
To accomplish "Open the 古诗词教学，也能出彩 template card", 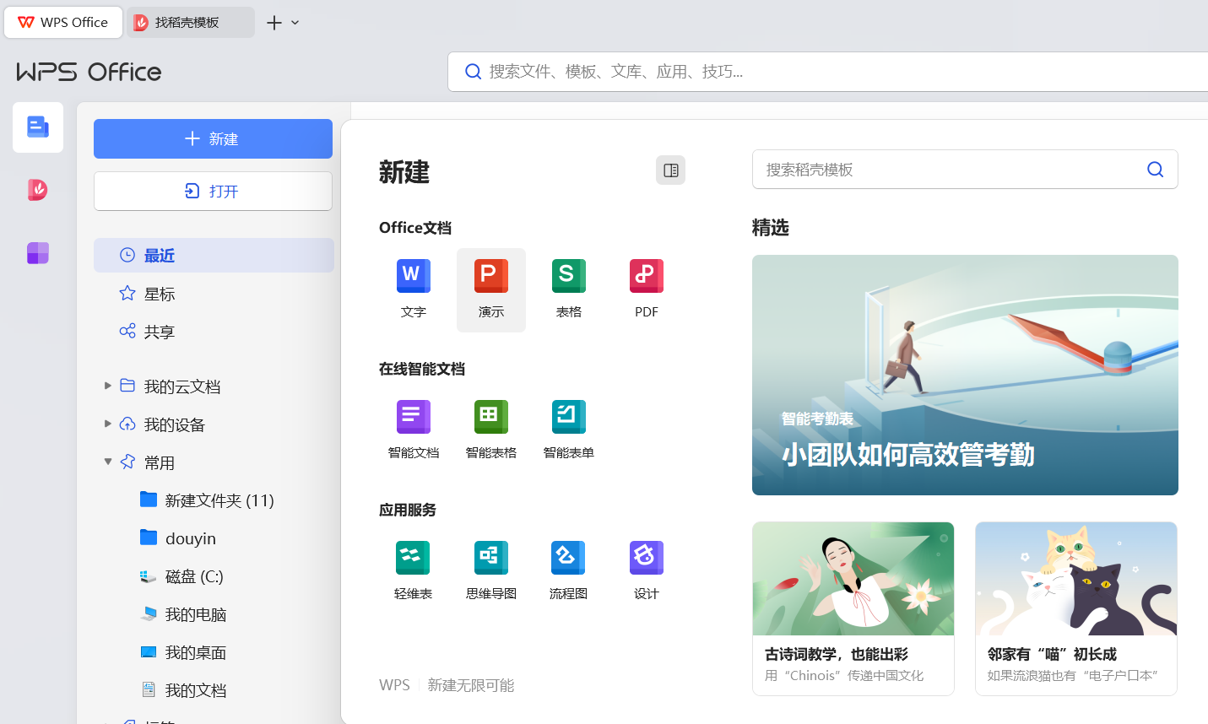I will point(853,608).
